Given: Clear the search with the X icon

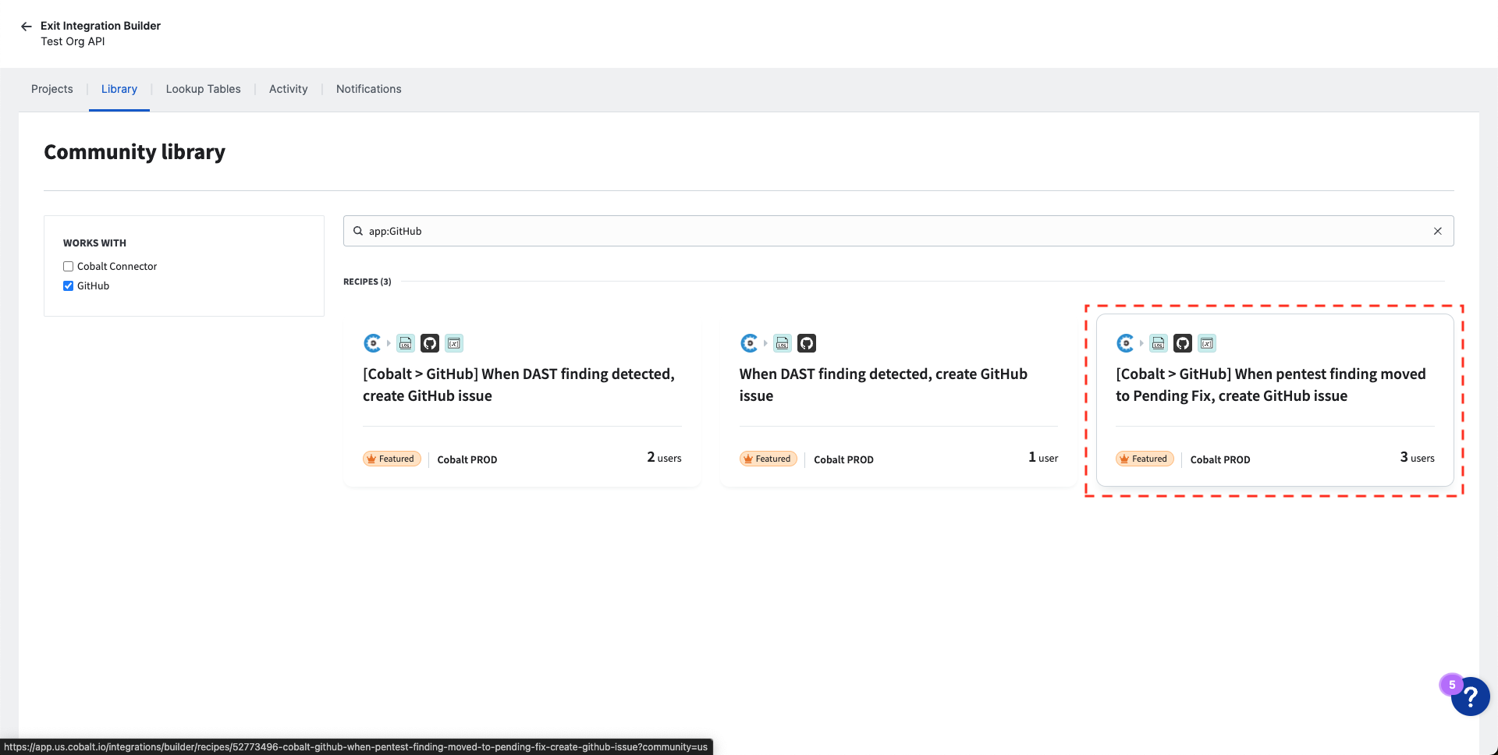Looking at the screenshot, I should (1437, 231).
